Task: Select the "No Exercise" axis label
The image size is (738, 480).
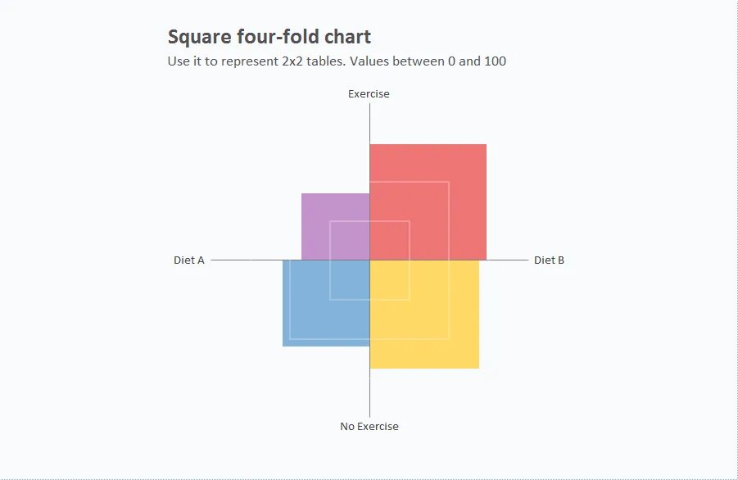Action: [x=369, y=427]
